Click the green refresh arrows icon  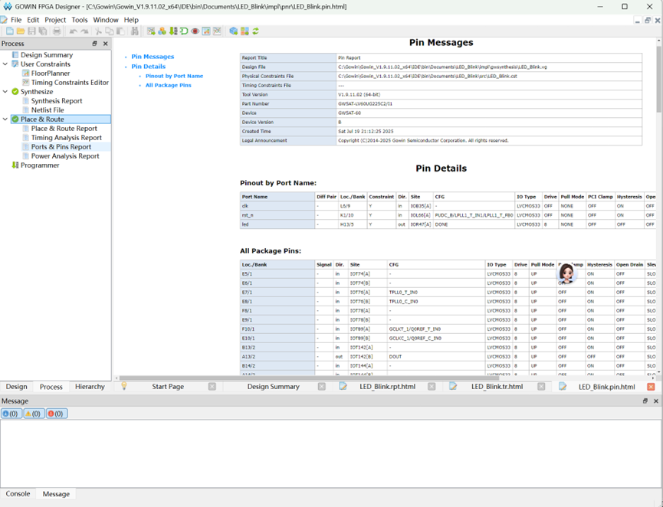[255, 31]
